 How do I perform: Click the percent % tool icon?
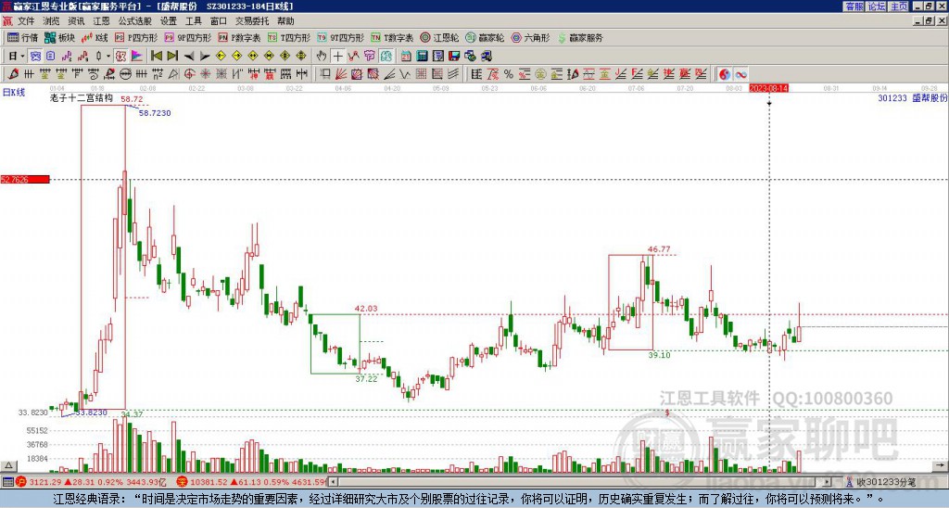(509, 74)
